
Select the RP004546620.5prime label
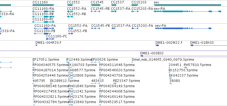coord(117,70)
